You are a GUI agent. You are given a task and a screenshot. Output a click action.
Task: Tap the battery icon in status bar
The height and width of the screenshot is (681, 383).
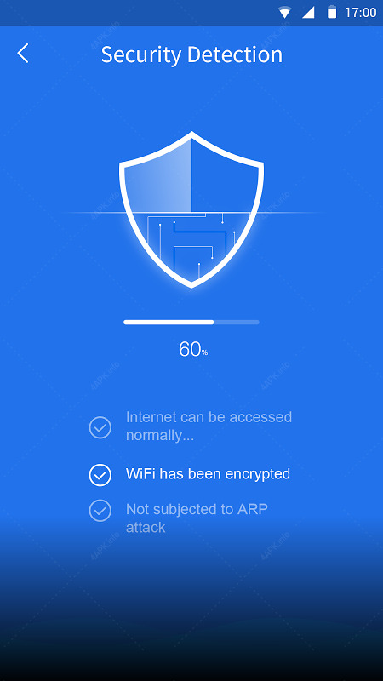[332, 12]
